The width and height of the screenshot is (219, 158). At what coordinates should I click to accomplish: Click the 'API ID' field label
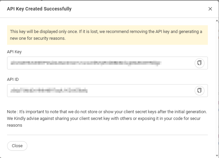tap(13, 80)
